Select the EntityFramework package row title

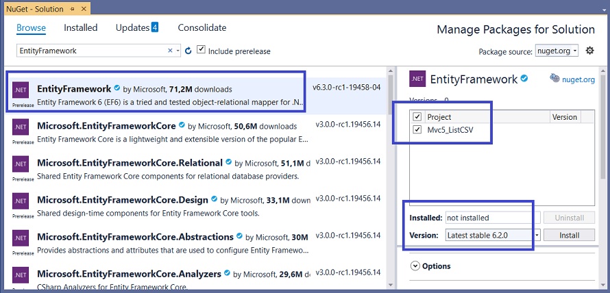tap(74, 88)
